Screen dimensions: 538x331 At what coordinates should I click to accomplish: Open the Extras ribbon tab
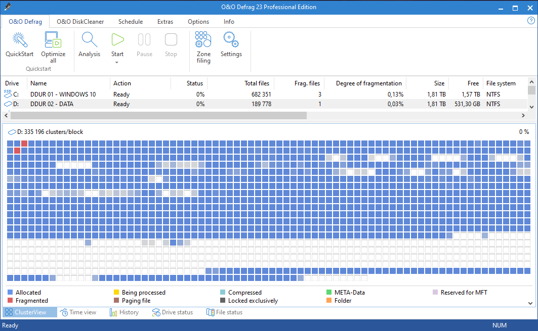coord(165,22)
